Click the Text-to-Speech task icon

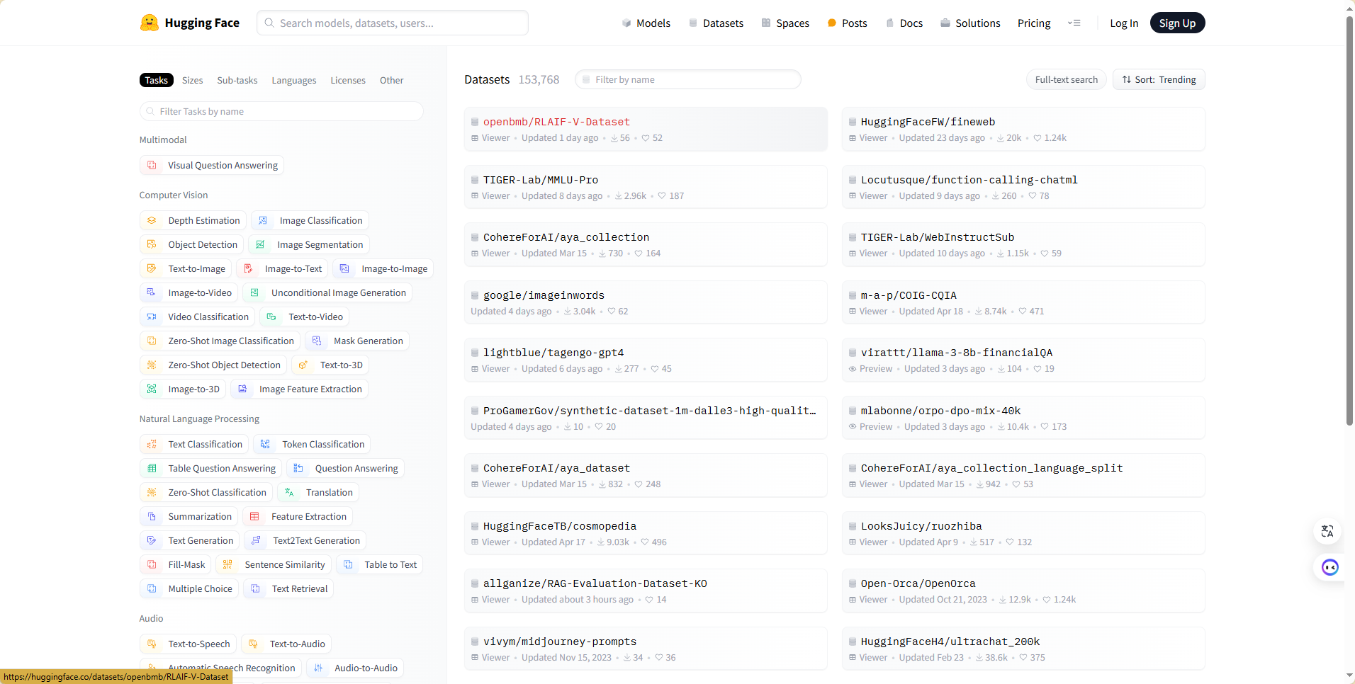pos(152,644)
